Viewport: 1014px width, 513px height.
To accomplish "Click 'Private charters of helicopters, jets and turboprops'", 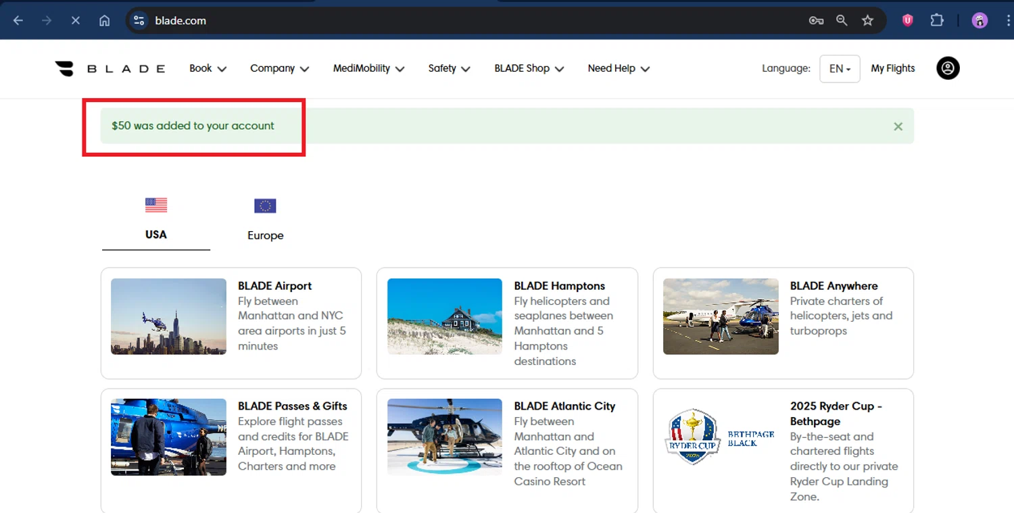I will (x=841, y=316).
